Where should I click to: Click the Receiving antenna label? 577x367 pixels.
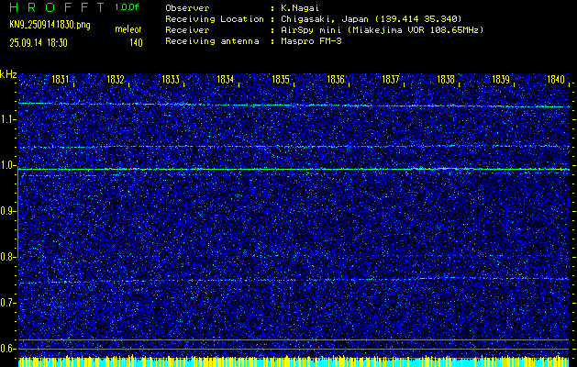tap(212, 41)
